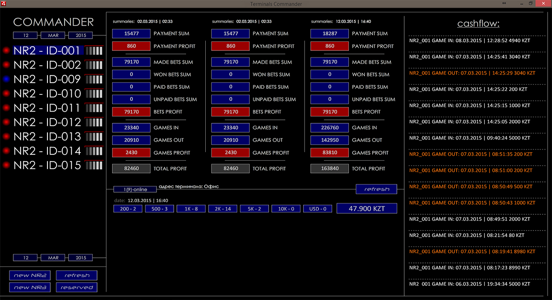Select terminal NR2 - ID-015

47,165
